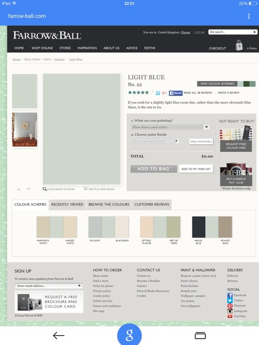Image resolution: width=259 pixels, height=345 pixels.
Task: Click the YouTube icon in footer
Action: (x=230, y=316)
